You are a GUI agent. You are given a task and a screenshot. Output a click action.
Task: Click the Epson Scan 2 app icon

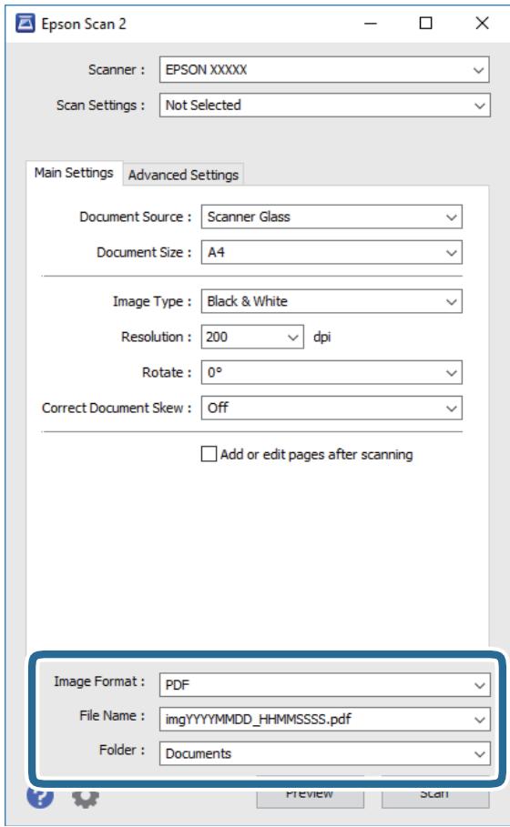click(25, 24)
